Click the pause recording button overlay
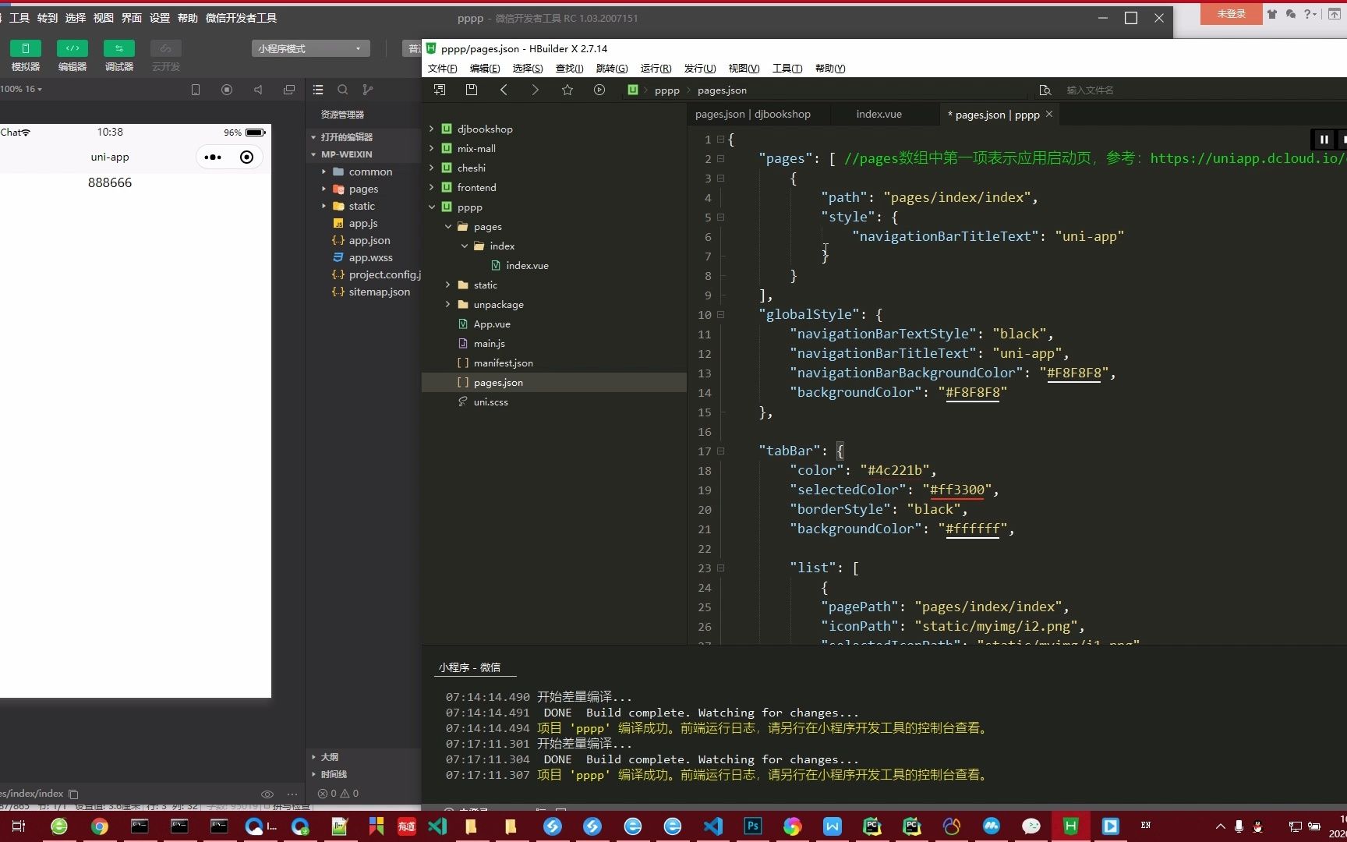Image resolution: width=1347 pixels, height=842 pixels. pos(1324,140)
